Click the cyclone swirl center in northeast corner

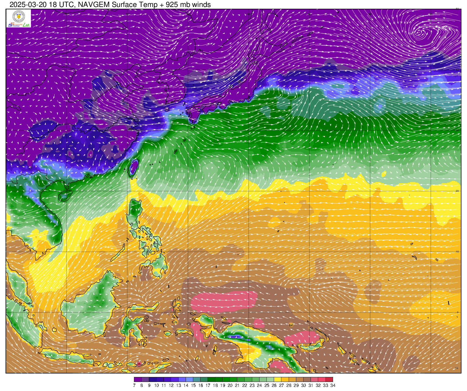419,33
